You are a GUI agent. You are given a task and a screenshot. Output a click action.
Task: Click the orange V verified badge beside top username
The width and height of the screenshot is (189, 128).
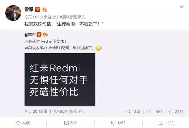click(38, 9)
